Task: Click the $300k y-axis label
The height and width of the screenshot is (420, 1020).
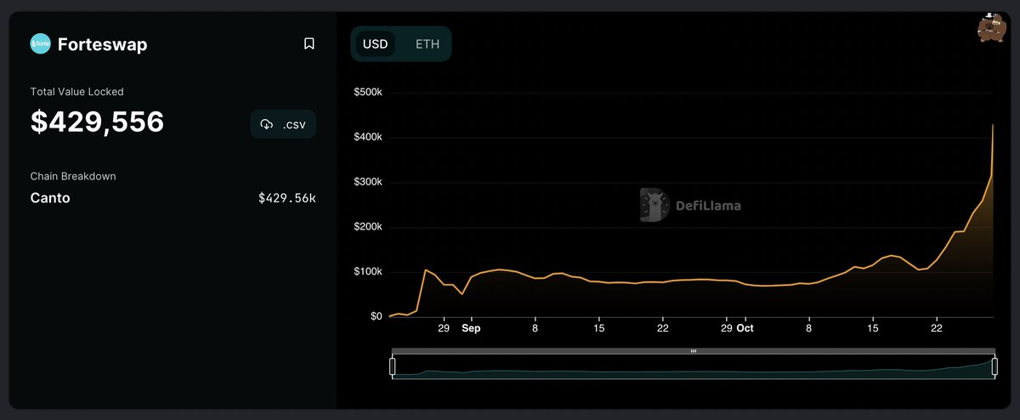Action: pos(368,182)
